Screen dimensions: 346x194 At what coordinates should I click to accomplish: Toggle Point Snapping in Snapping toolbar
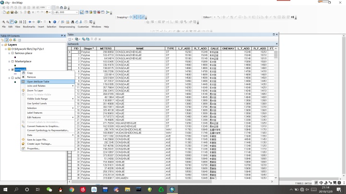(x=131, y=17)
